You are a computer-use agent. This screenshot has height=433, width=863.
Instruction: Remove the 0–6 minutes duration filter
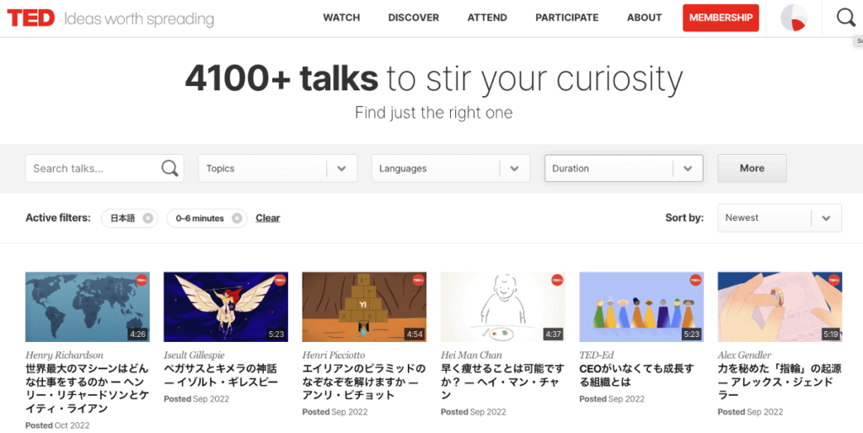(x=237, y=218)
